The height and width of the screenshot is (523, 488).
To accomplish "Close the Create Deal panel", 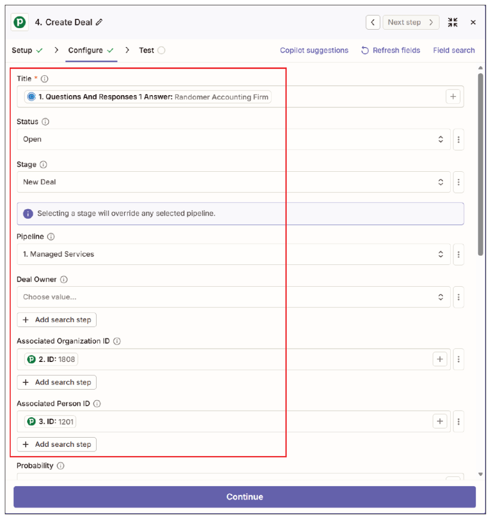I will (473, 22).
